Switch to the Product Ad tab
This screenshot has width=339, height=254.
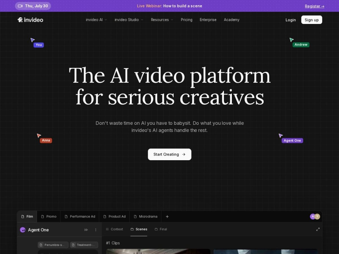pyautogui.click(x=114, y=216)
